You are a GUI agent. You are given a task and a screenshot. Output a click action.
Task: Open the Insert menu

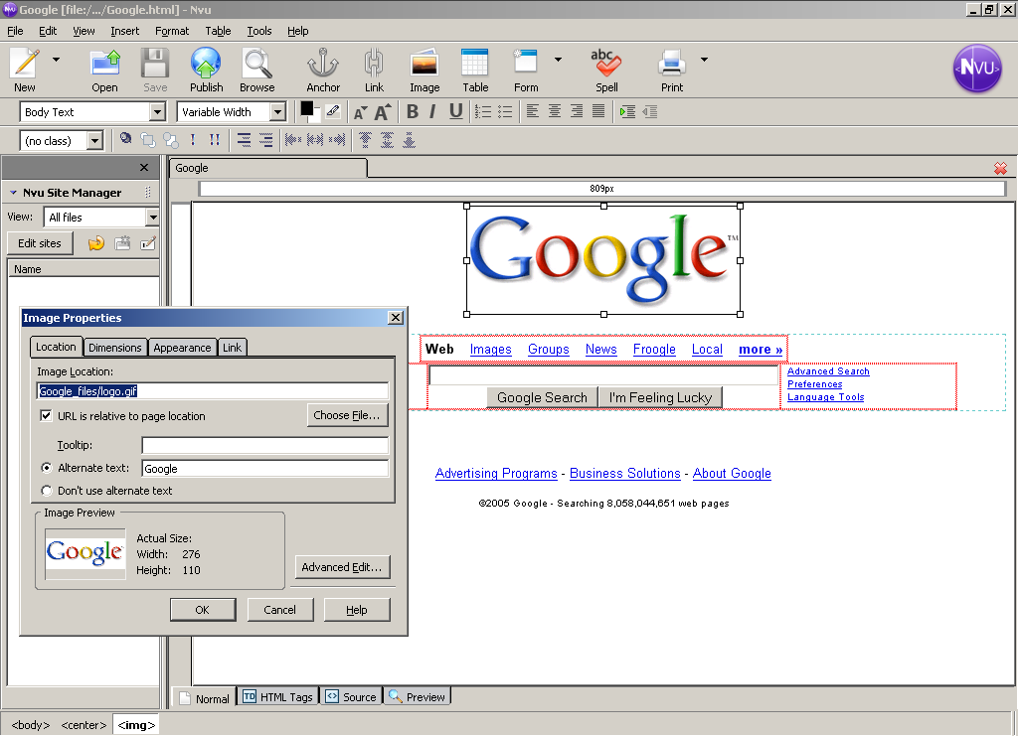124,31
